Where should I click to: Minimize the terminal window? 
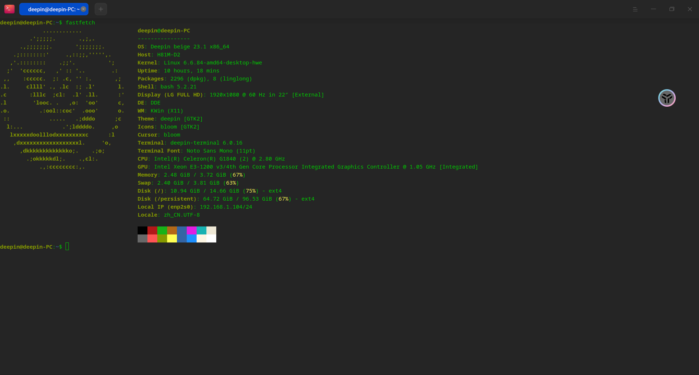click(653, 9)
